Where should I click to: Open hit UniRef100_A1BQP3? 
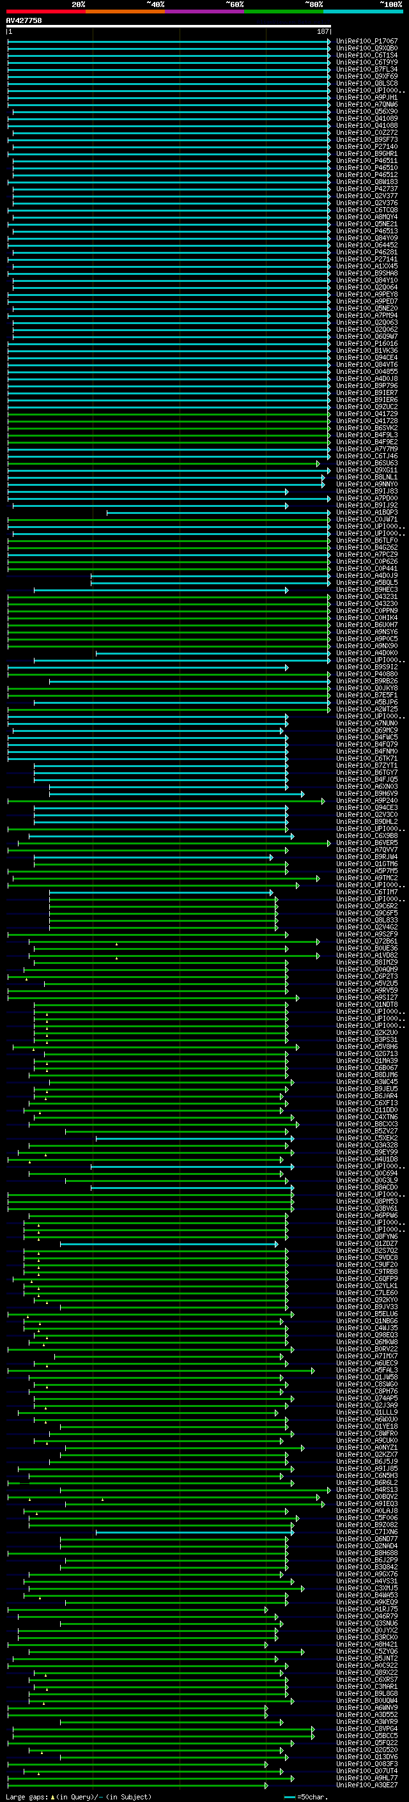pyautogui.click(x=366, y=513)
